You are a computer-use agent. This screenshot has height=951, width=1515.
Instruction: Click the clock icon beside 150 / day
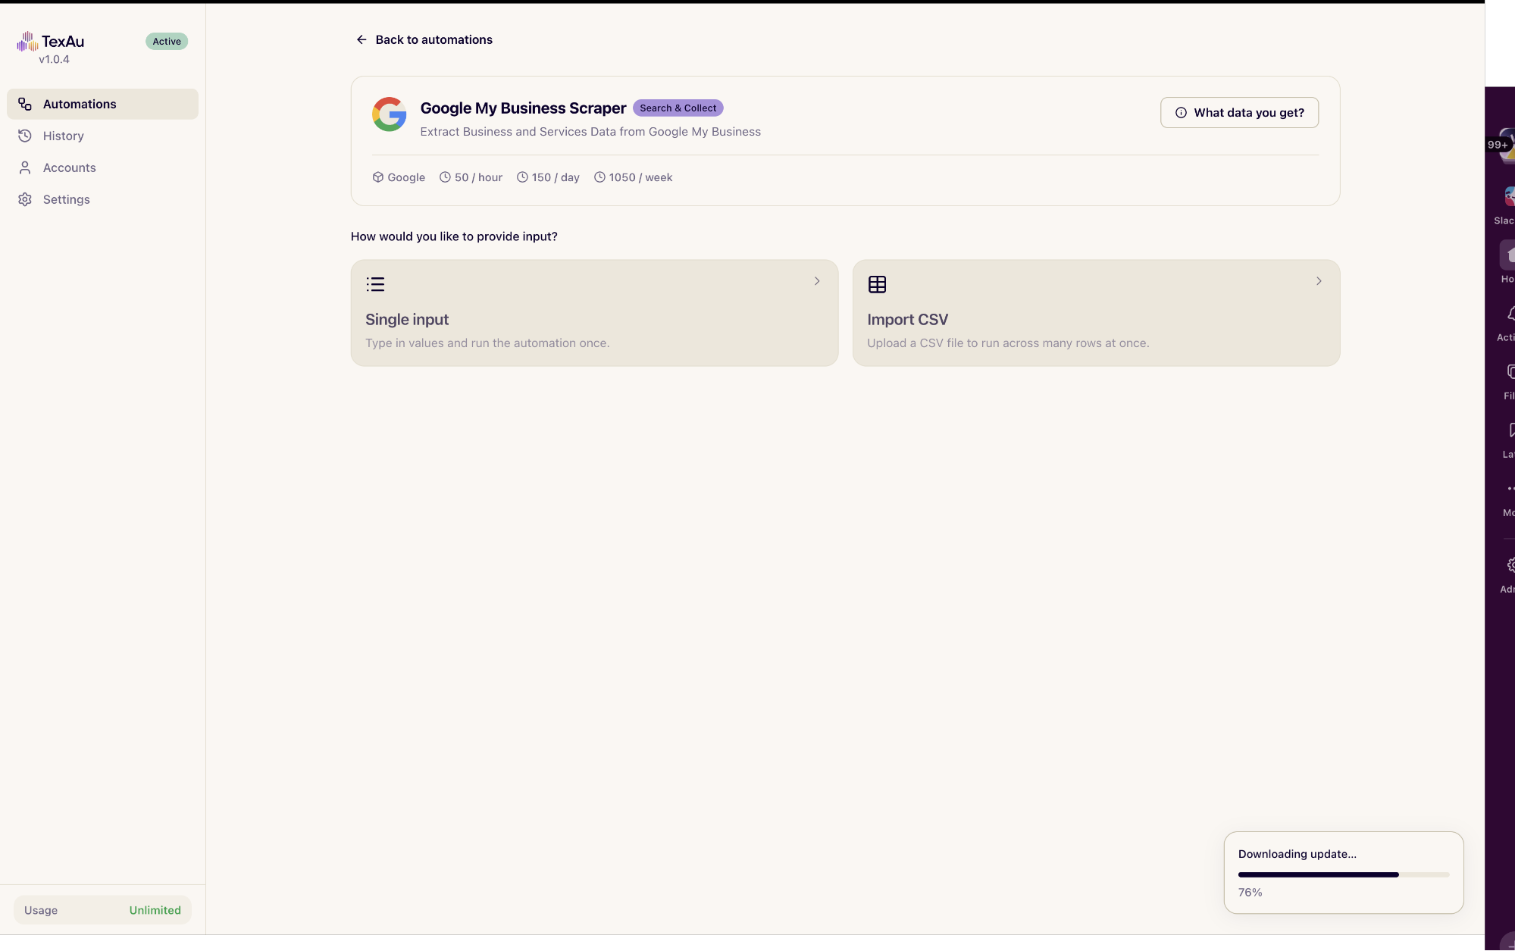(x=522, y=177)
